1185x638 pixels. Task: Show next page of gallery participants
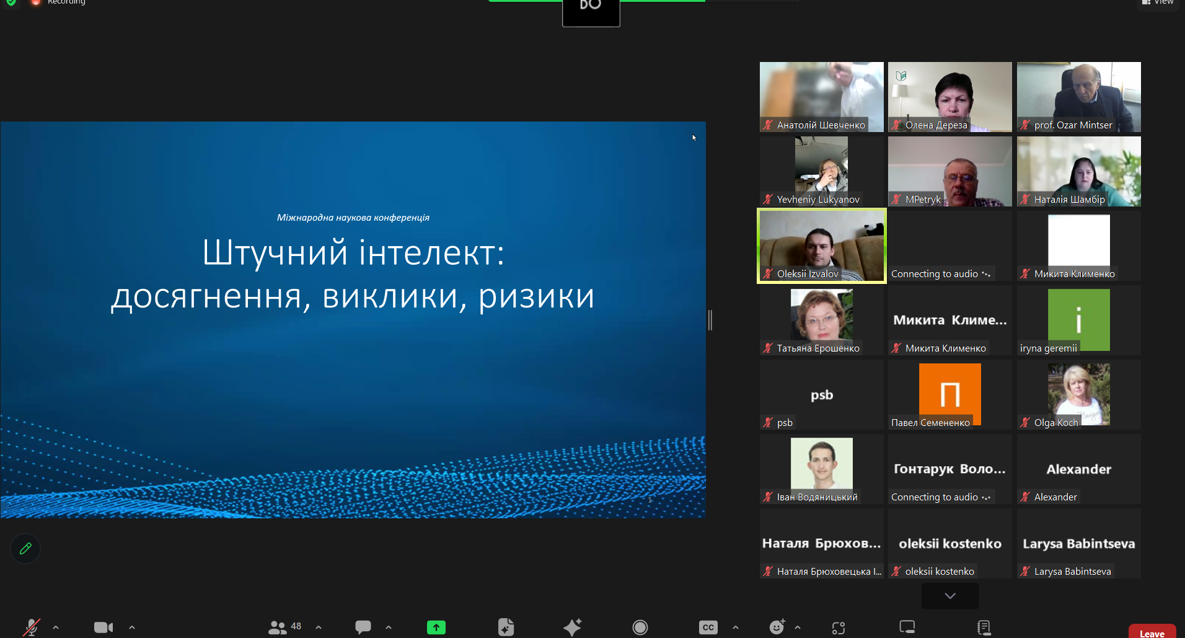[x=950, y=596]
